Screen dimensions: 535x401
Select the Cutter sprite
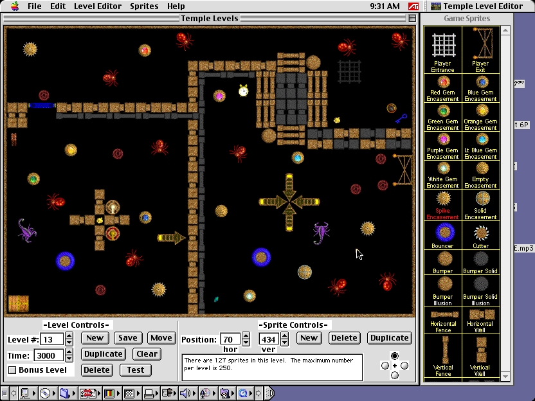[x=480, y=231]
